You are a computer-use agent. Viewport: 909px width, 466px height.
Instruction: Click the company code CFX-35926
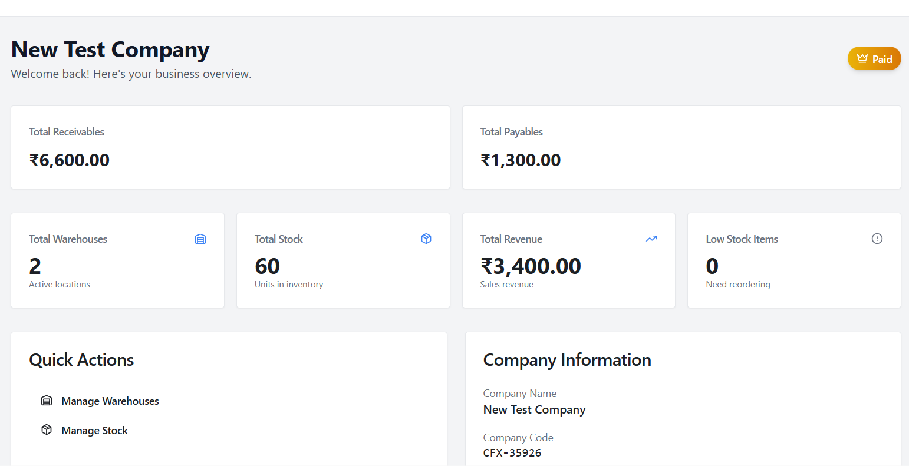(x=512, y=452)
